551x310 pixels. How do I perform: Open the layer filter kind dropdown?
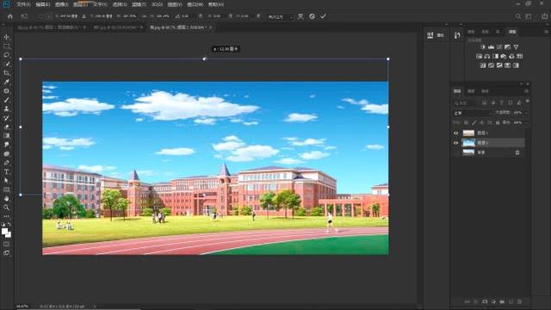pyautogui.click(x=467, y=103)
